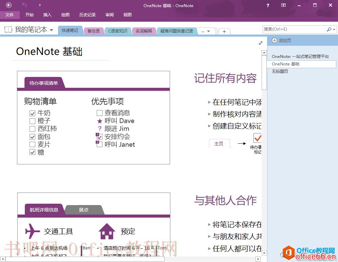Viewport: 338px width, 262px height.
Task: Click the Ribbon Display Options icon
Action: [x=283, y=5]
